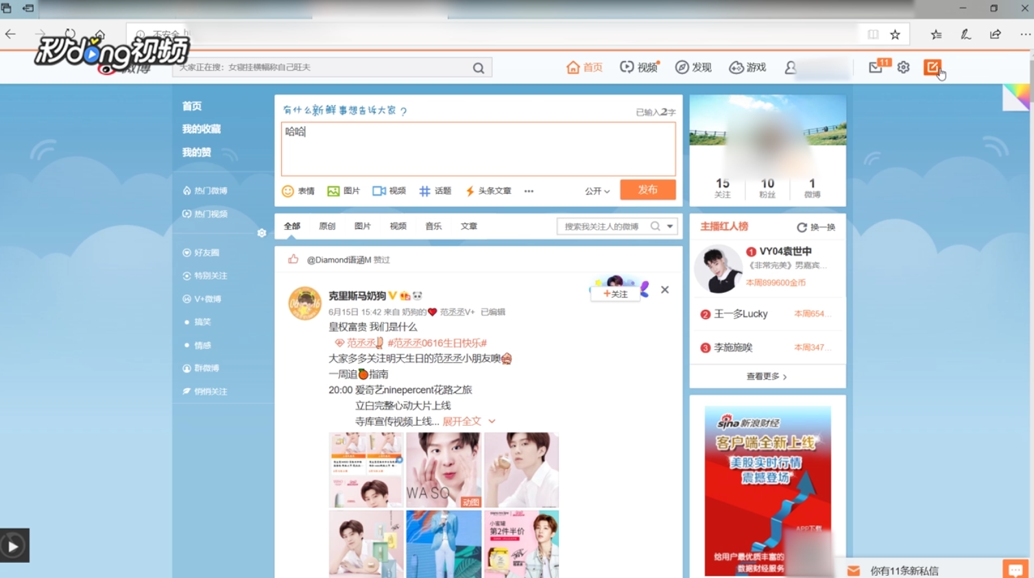Click the 克里斯马奶狗 avatar
The width and height of the screenshot is (1034, 578).
pos(305,304)
